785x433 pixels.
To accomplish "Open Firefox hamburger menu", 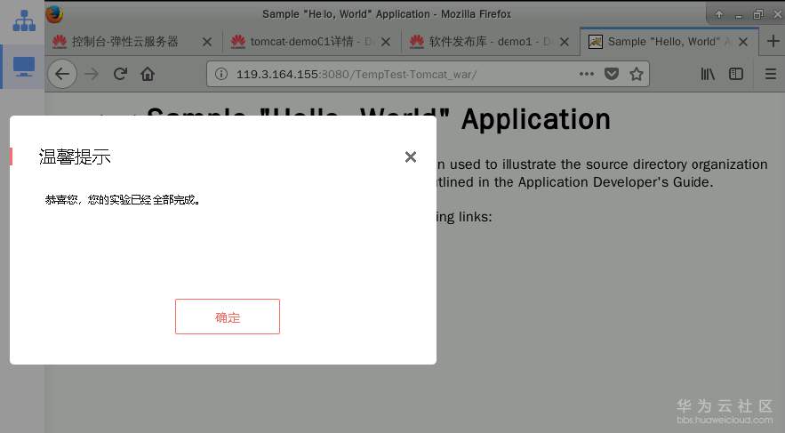I will 771,74.
